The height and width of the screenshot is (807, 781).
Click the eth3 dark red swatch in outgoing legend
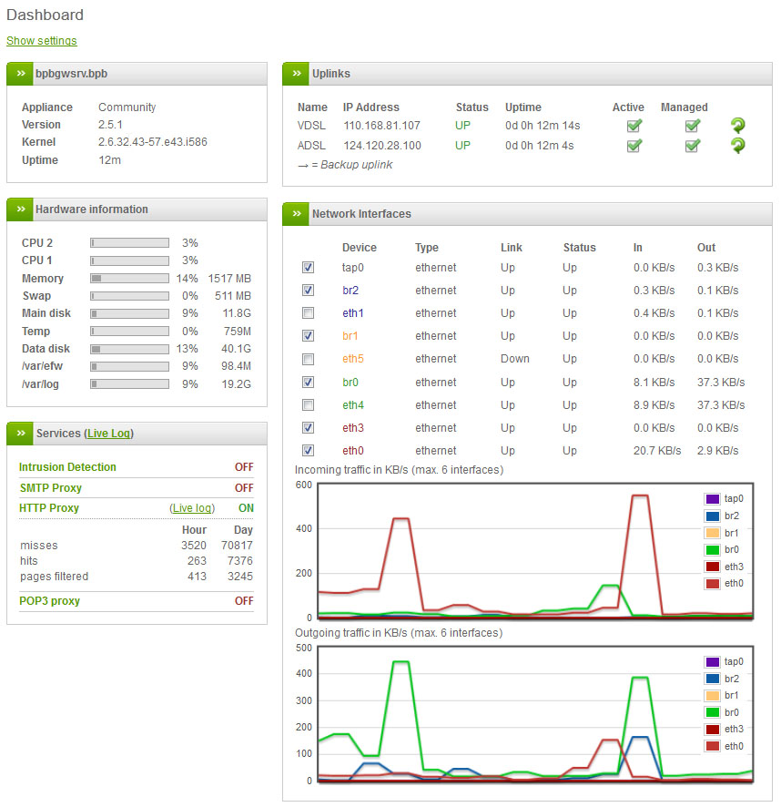coord(712,730)
